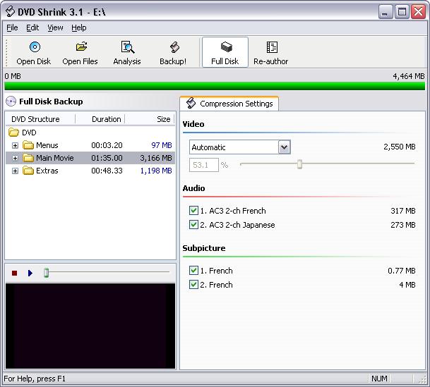Click the DVD root folder icon
The width and height of the screenshot is (430, 387).
(x=13, y=133)
